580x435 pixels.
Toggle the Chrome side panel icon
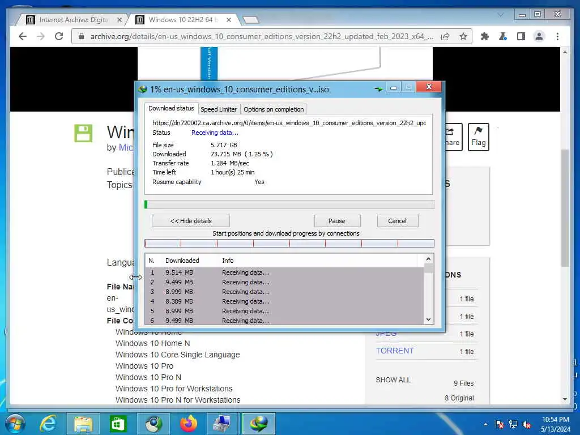[521, 36]
